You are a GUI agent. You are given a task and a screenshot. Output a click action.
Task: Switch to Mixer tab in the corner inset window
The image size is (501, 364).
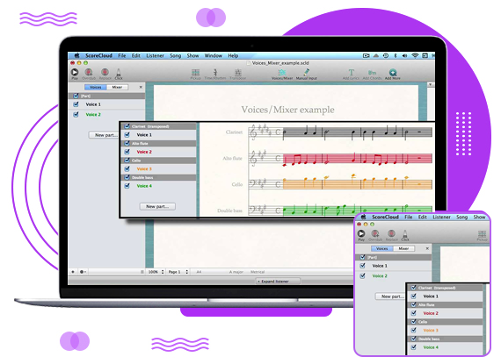[x=403, y=248]
